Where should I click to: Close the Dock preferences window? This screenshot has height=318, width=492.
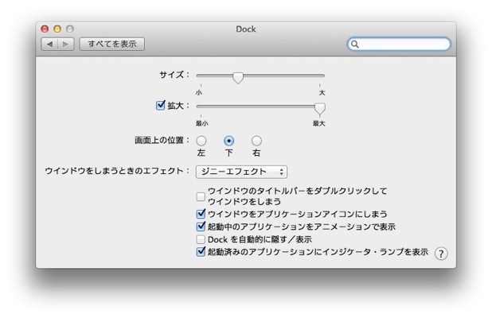coord(45,29)
